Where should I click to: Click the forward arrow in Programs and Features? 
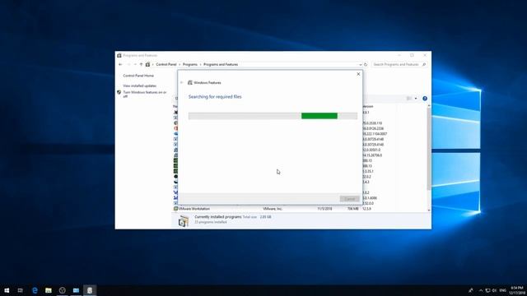pos(128,64)
